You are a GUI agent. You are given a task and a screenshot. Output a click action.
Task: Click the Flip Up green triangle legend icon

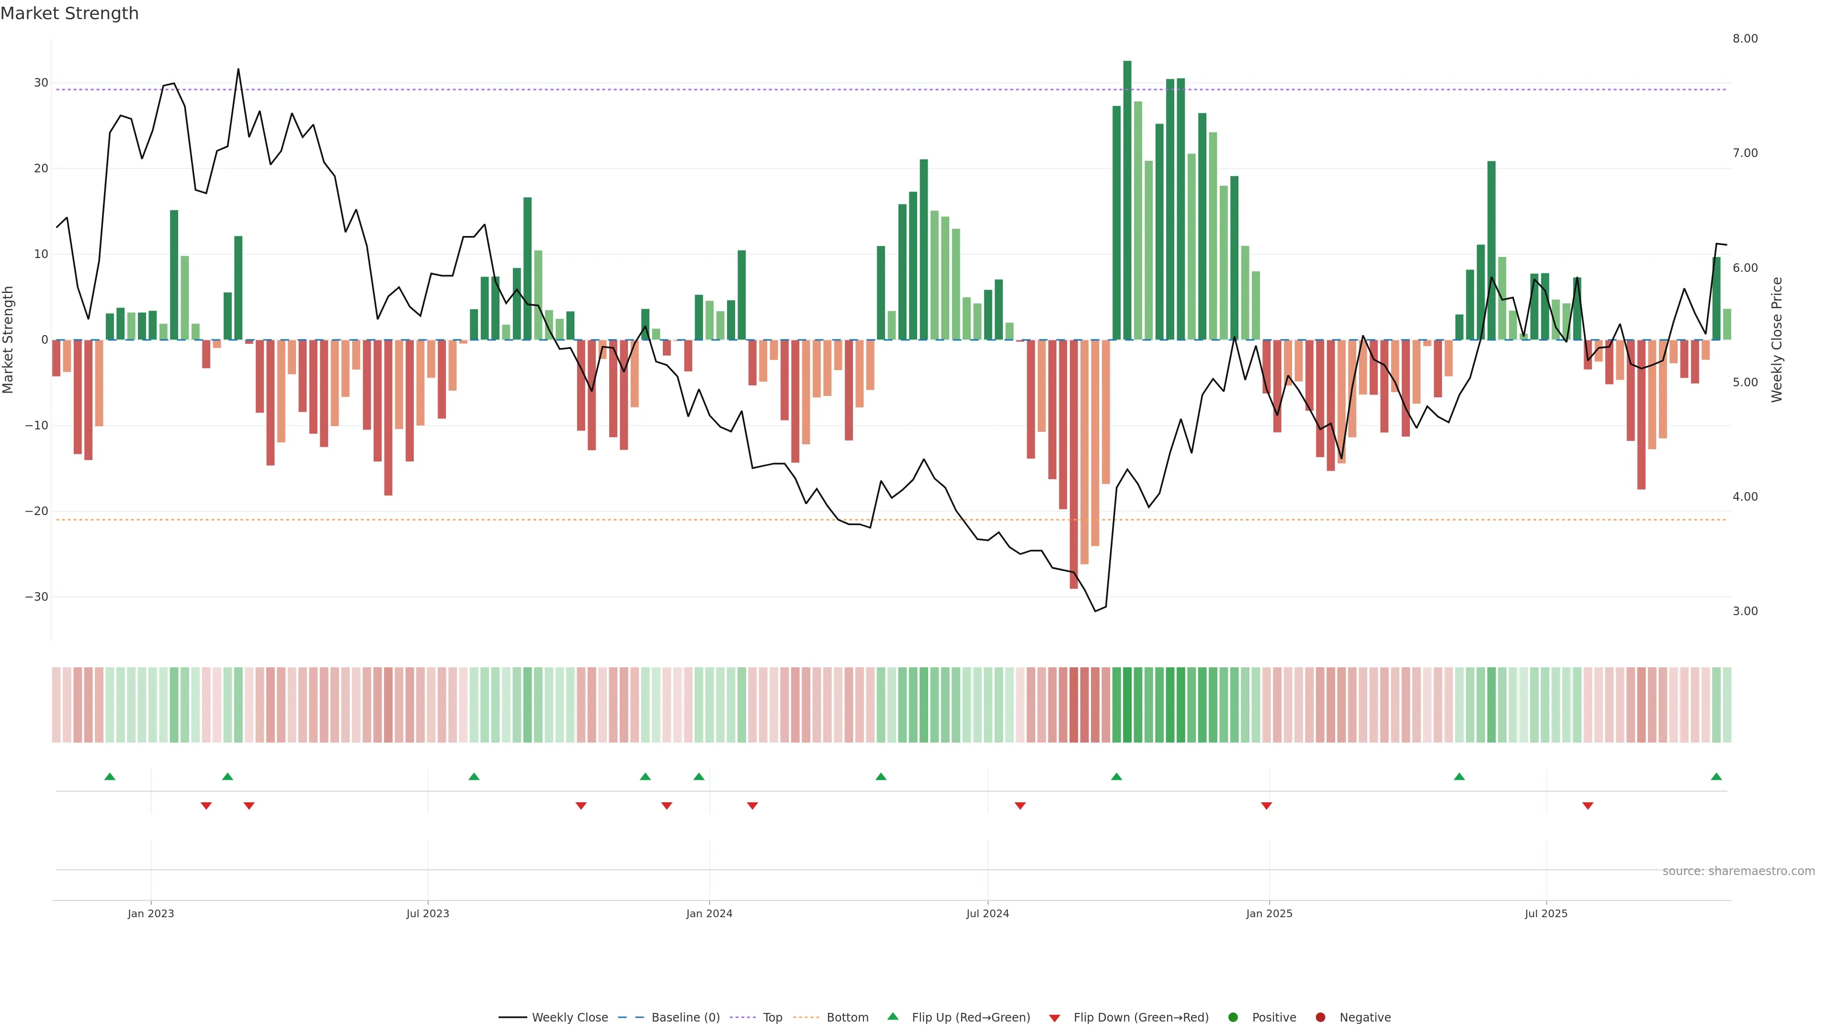(x=892, y=1016)
